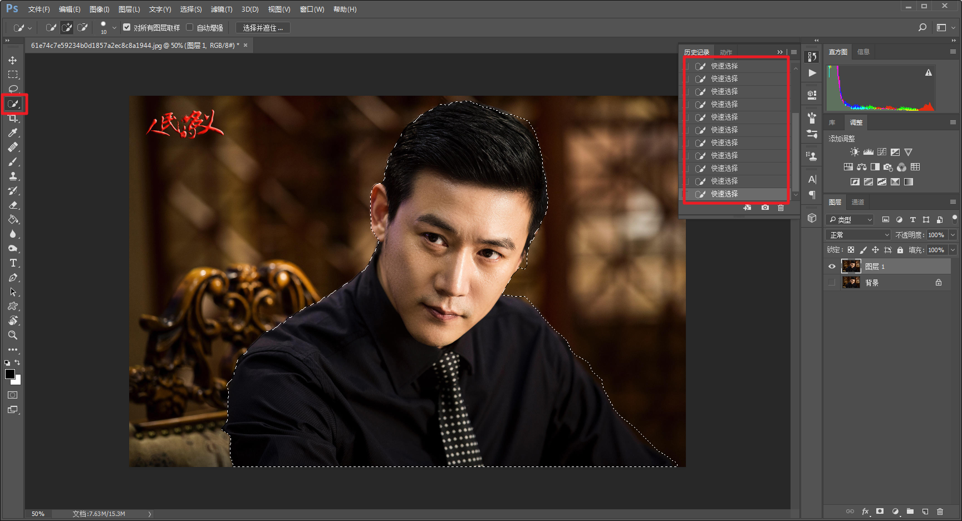Image resolution: width=962 pixels, height=521 pixels.
Task: Enable Auto-Enhance checkbox
Action: click(x=189, y=27)
